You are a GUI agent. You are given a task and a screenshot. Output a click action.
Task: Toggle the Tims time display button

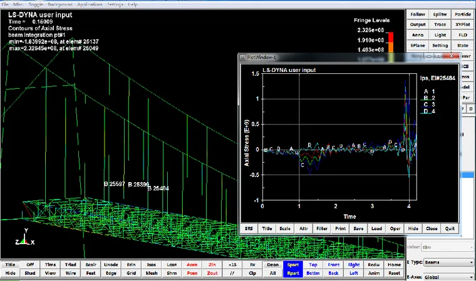(x=50, y=265)
